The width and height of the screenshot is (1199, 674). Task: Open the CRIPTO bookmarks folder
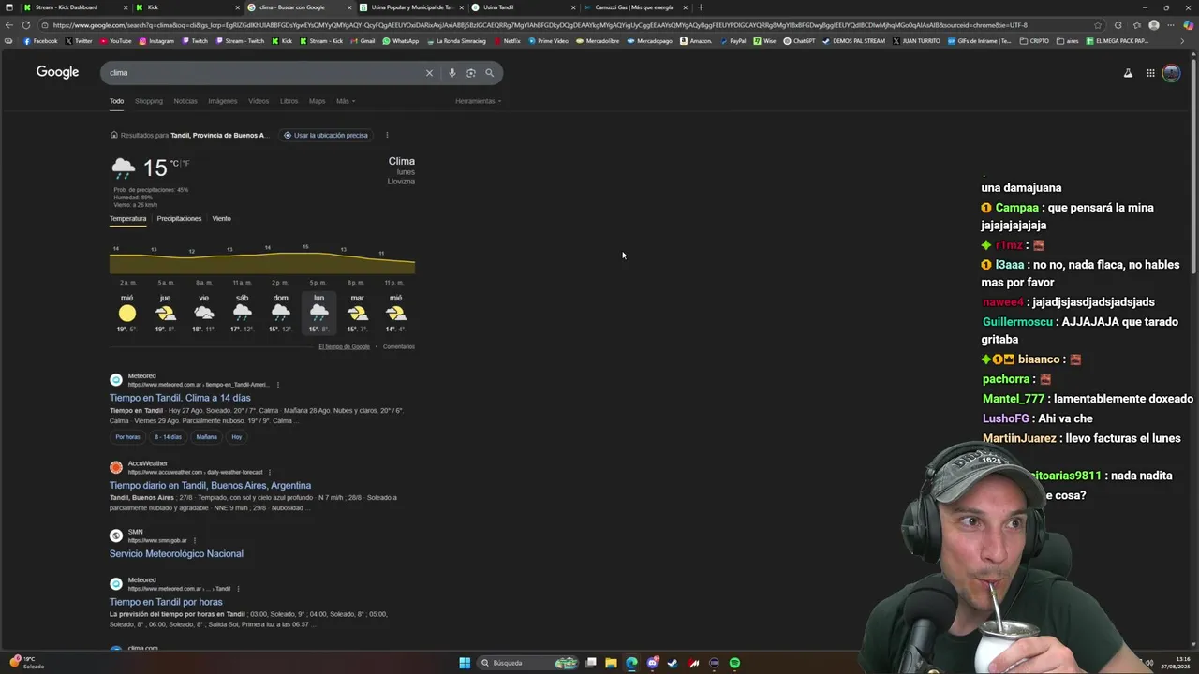click(1035, 41)
